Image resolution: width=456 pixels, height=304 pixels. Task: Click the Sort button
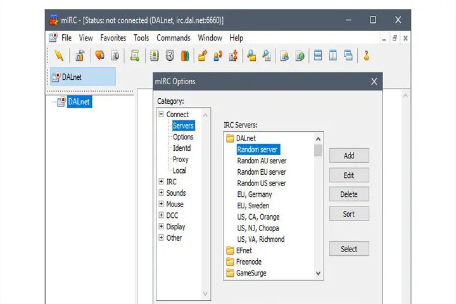click(x=349, y=214)
